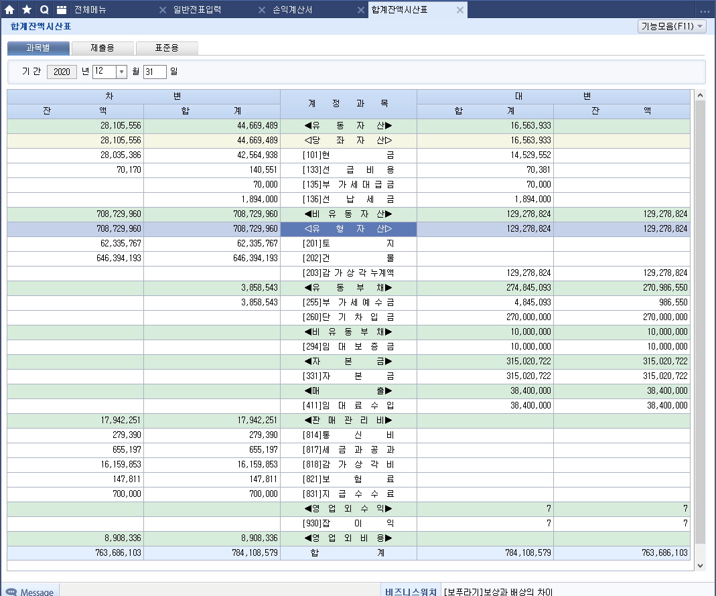Select the [101]현금 account row
This screenshot has width=716, height=596.
(348, 155)
